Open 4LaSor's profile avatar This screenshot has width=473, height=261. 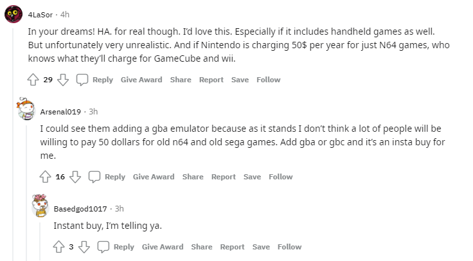point(13,15)
